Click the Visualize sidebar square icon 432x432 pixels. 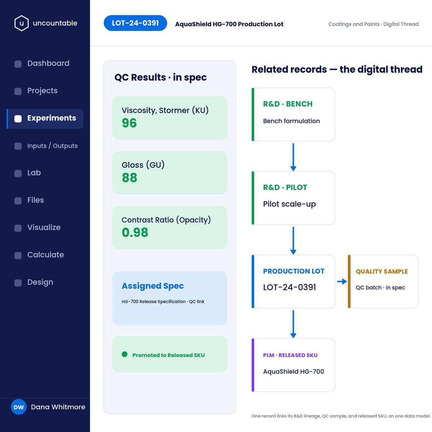click(18, 228)
